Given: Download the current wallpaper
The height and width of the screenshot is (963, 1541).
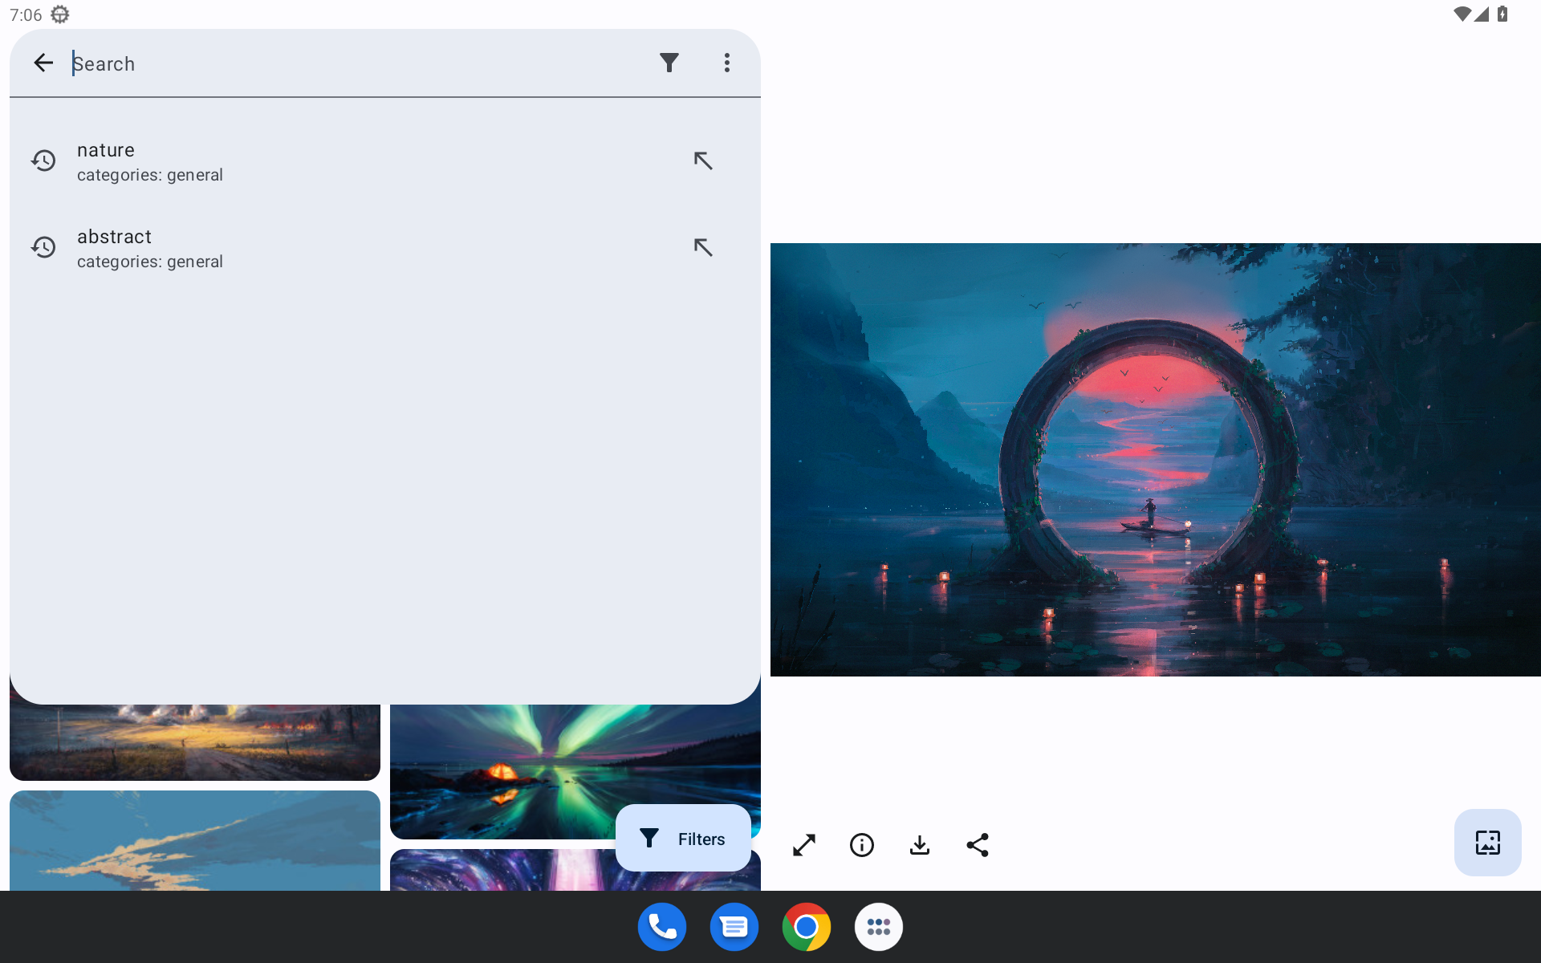Looking at the screenshot, I should (x=920, y=845).
